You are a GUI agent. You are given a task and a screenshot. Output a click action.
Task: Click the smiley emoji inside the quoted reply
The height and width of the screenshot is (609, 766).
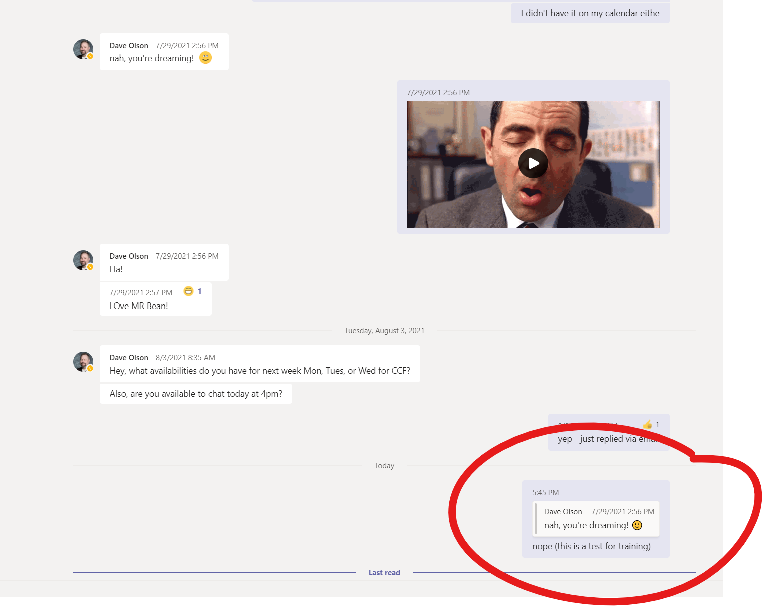click(637, 525)
